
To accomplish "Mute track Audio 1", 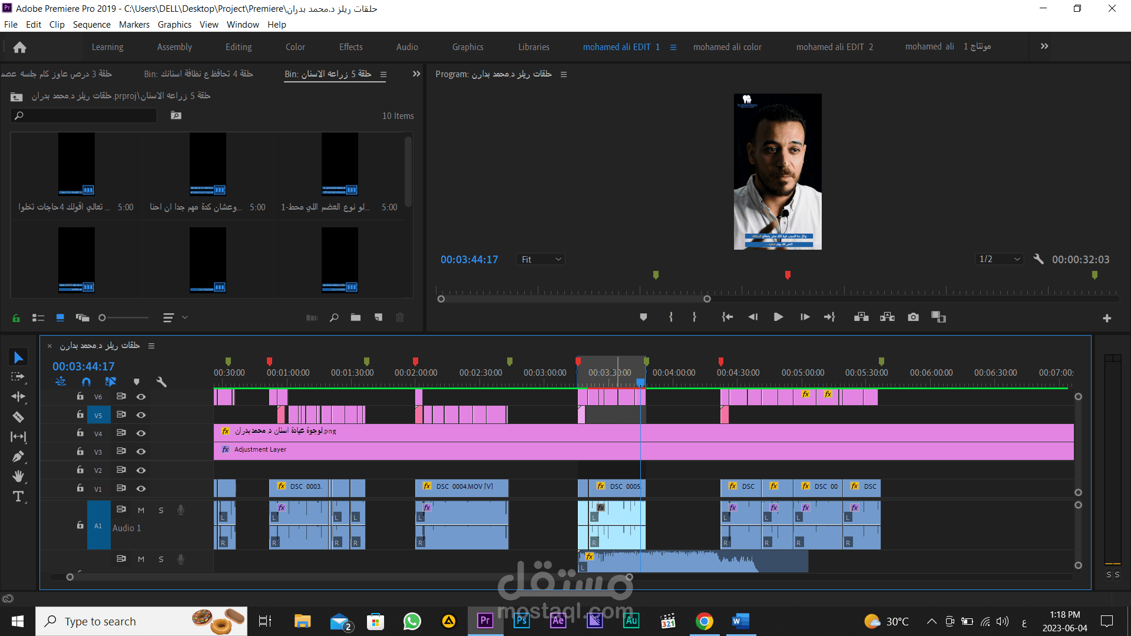I will [x=141, y=510].
